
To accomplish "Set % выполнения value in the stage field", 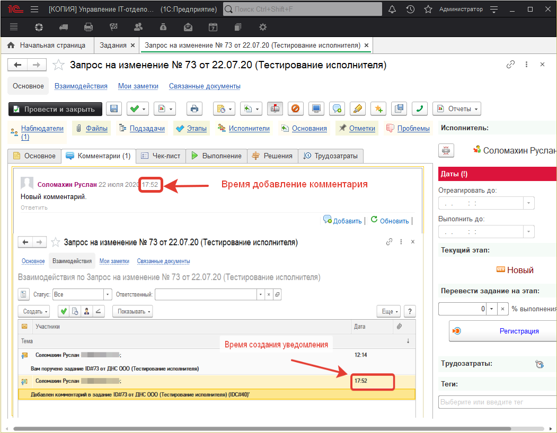I will (x=461, y=308).
